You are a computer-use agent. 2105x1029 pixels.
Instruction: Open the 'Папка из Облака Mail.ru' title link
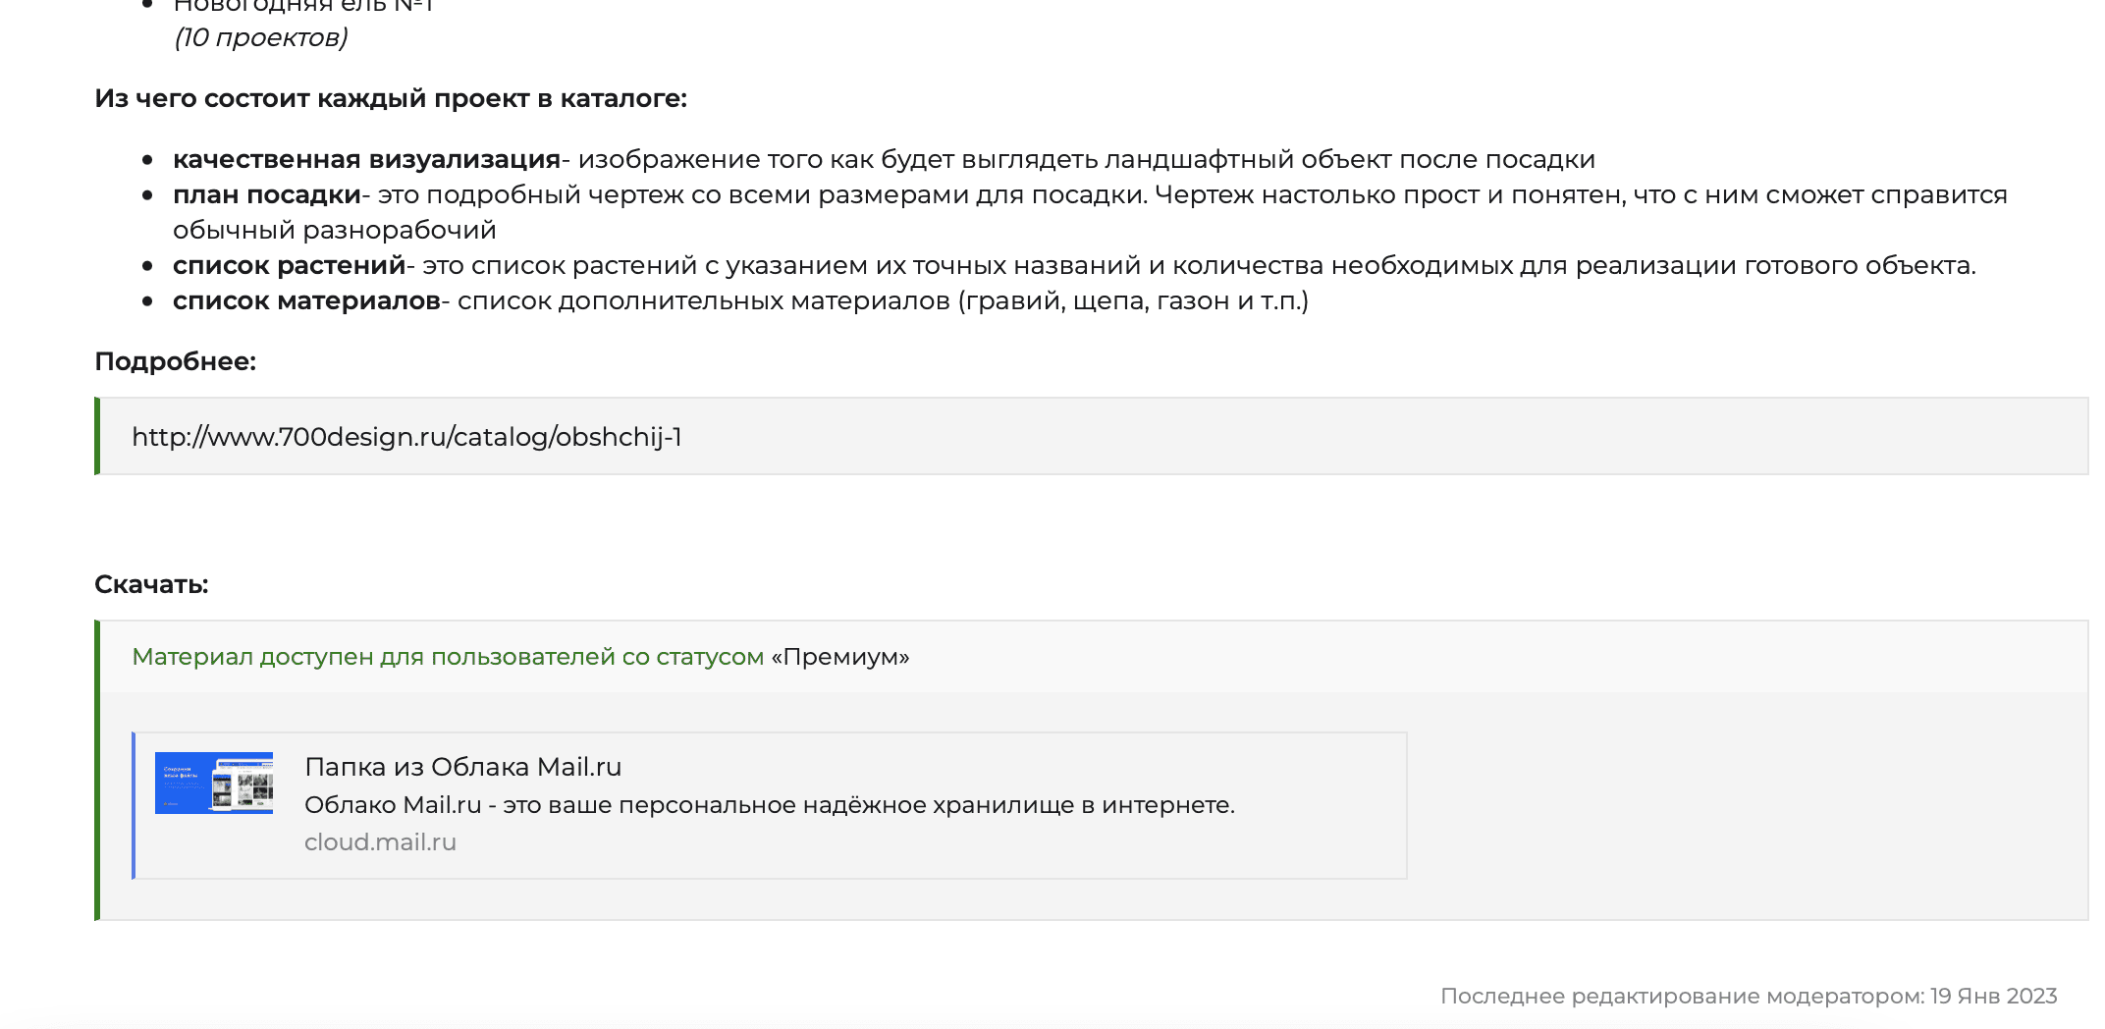tap(463, 767)
